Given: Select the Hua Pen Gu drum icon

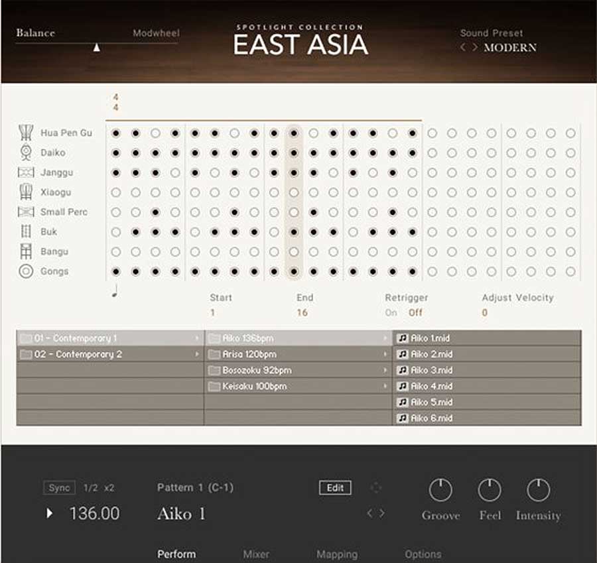Looking at the screenshot, I should point(26,133).
